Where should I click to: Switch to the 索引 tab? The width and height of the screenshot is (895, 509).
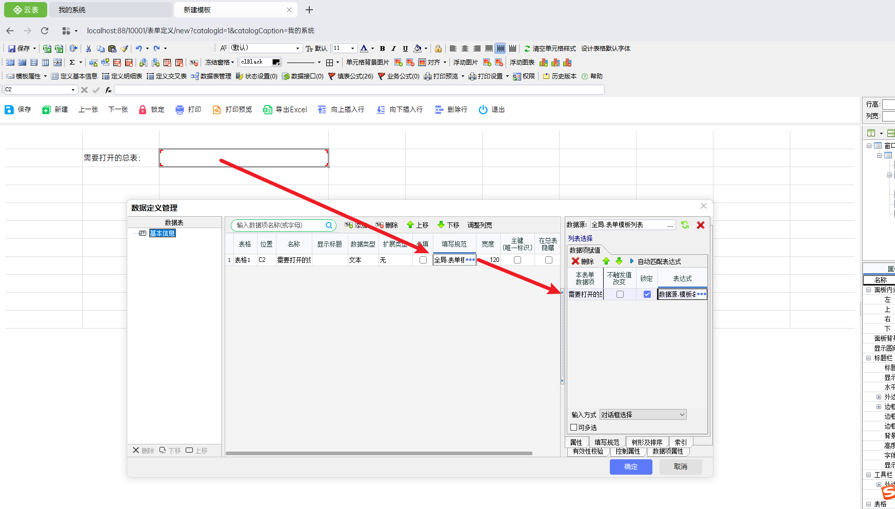pos(681,442)
